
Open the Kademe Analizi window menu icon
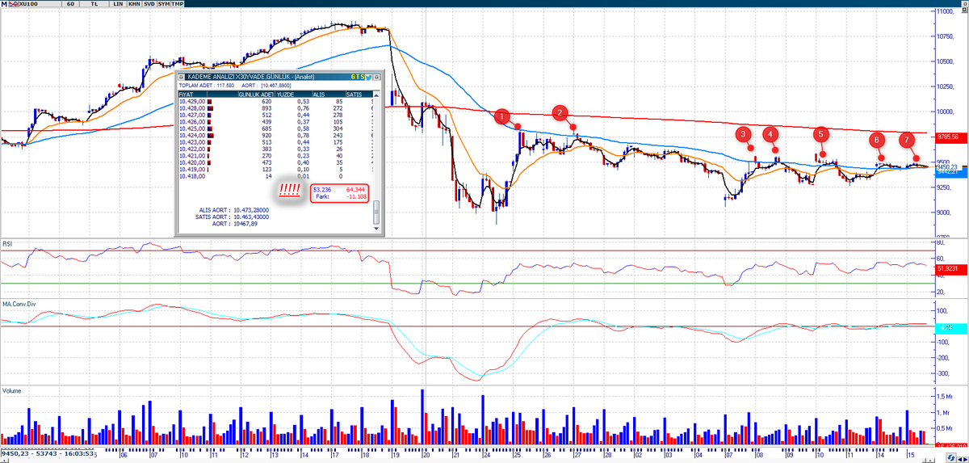[x=182, y=77]
